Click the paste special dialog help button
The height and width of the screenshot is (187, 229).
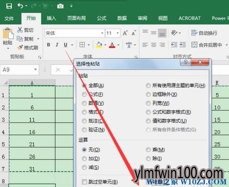tap(185, 62)
